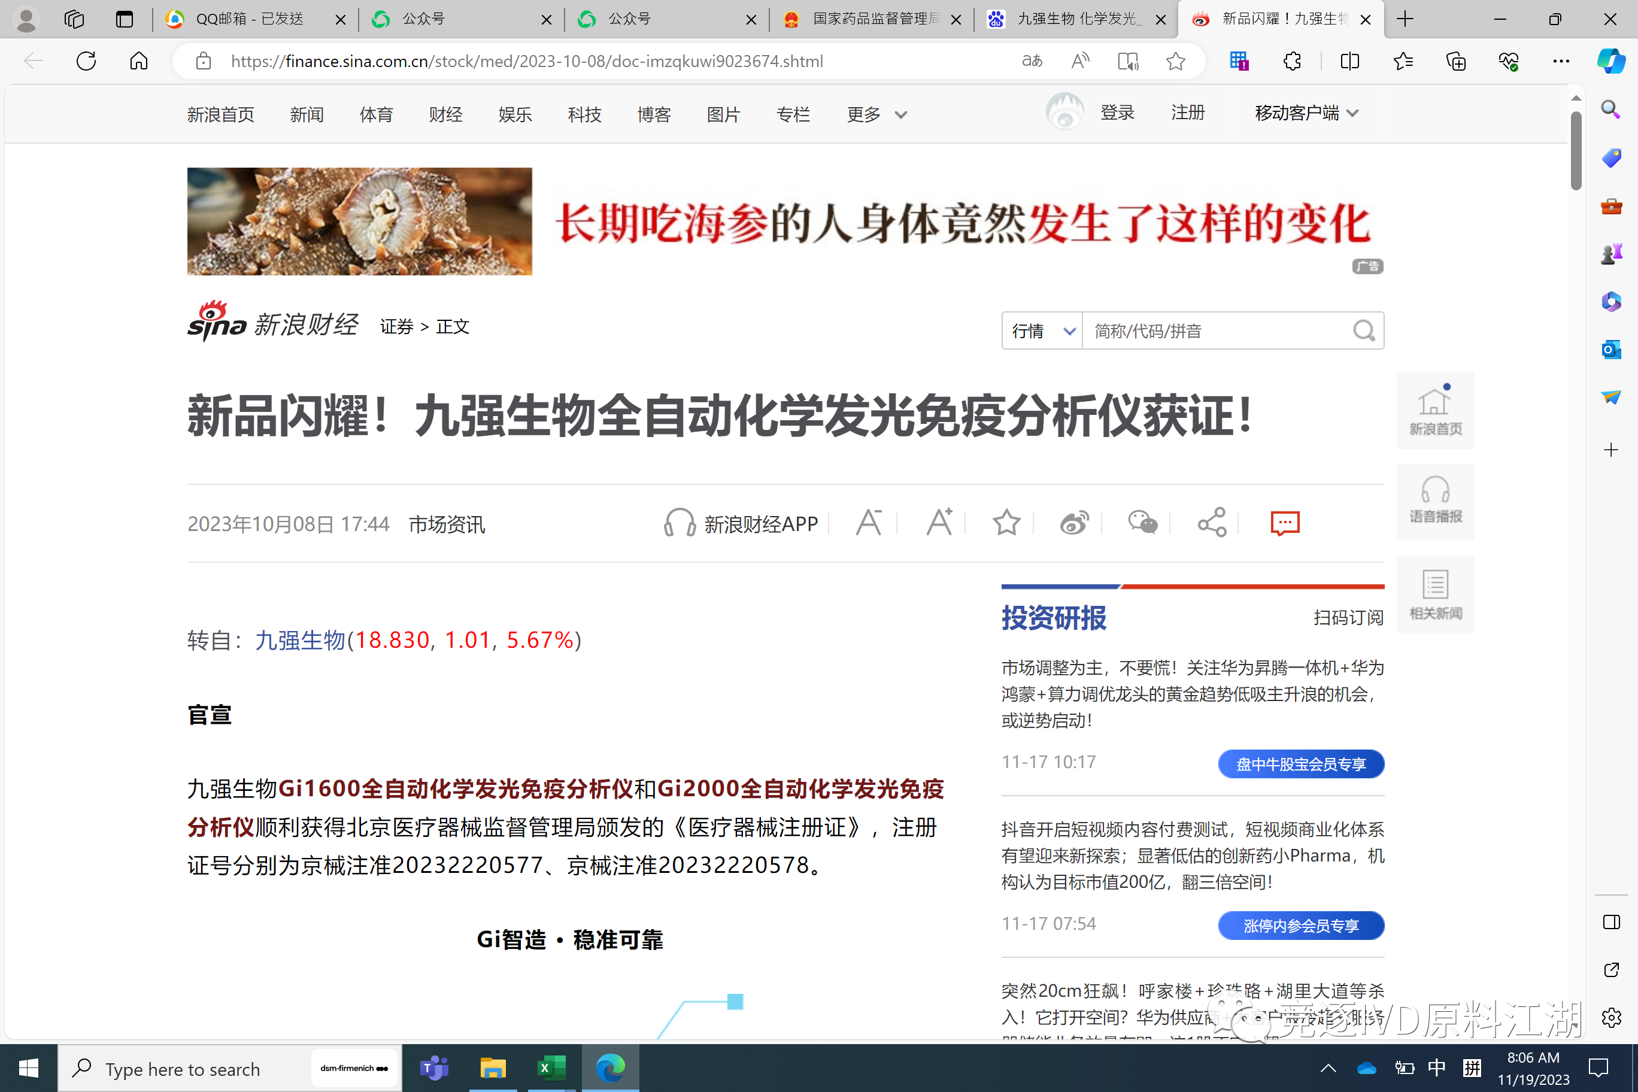This screenshot has height=1092, width=1638.
Task: Click the stock search magnifier icon
Action: (x=1364, y=331)
